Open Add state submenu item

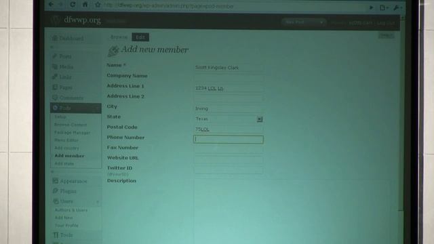click(x=64, y=164)
